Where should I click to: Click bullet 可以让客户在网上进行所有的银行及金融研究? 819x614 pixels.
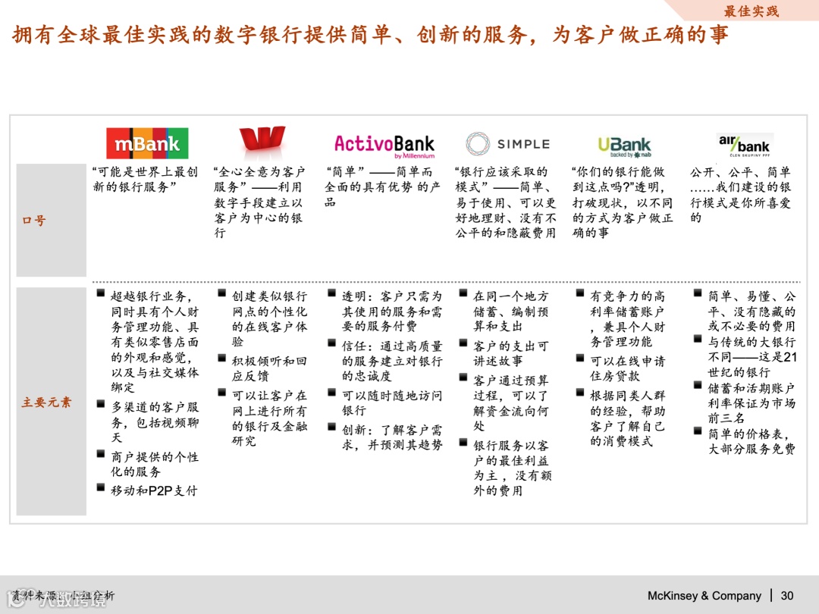click(269, 418)
